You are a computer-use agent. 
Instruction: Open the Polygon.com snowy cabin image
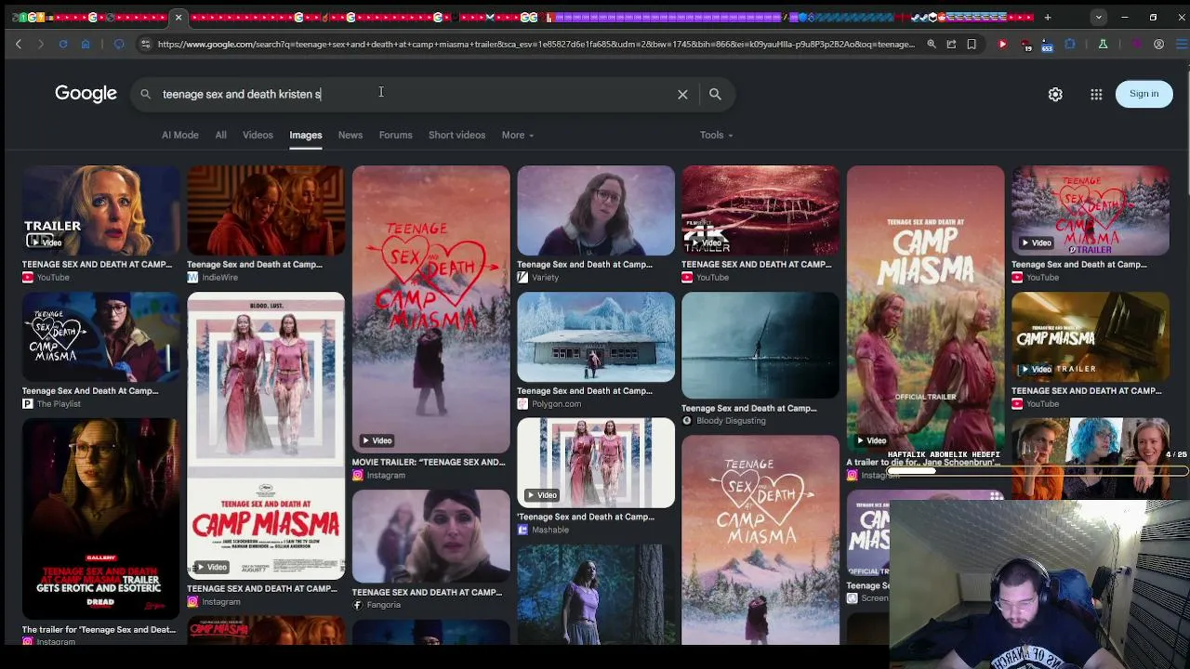(596, 336)
